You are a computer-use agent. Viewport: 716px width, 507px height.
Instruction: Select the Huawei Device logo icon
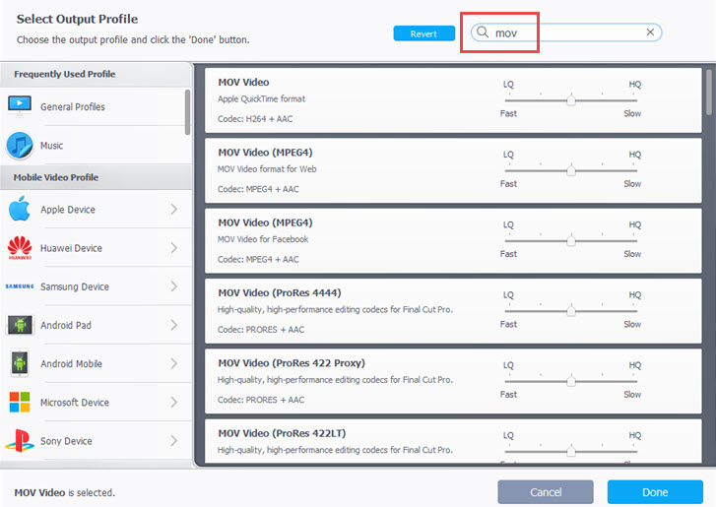point(20,248)
